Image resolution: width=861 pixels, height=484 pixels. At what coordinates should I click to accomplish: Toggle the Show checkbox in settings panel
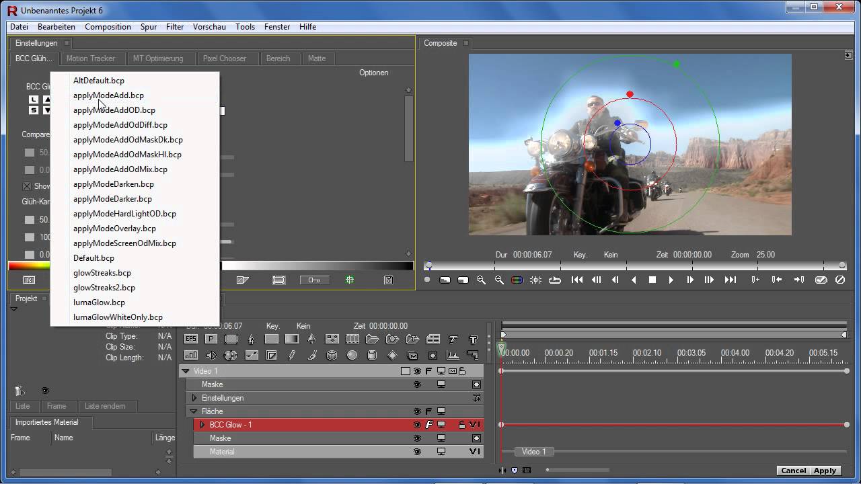point(28,186)
